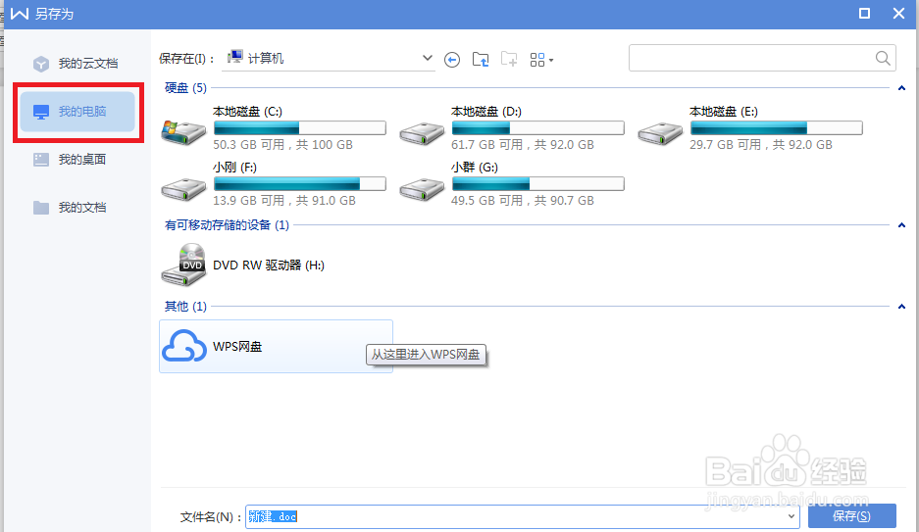Go to My Desktop (我的桌面)
This screenshot has height=532, width=919.
point(82,159)
